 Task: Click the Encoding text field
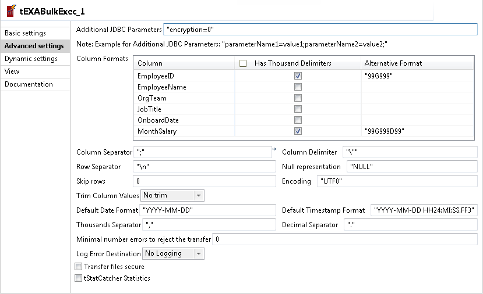[396, 181]
